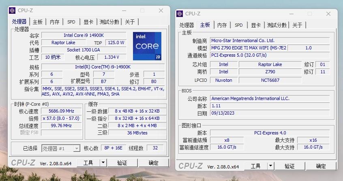Click the x16 max supported link width value
The image size is (343, 181).
tap(313, 140)
